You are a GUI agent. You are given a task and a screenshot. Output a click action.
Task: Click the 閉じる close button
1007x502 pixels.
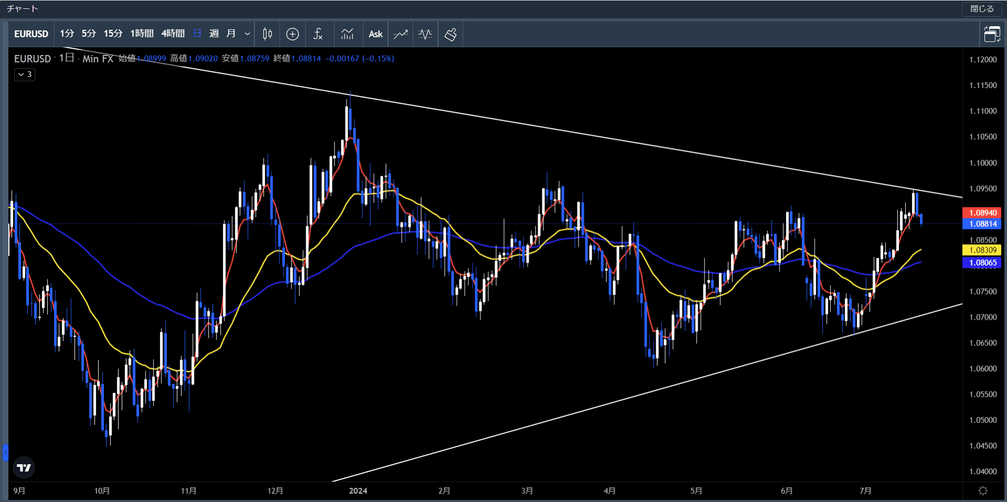[x=982, y=9]
